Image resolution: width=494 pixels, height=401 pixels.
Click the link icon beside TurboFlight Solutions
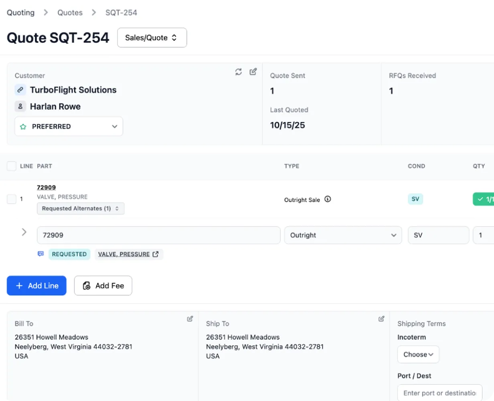tap(20, 90)
